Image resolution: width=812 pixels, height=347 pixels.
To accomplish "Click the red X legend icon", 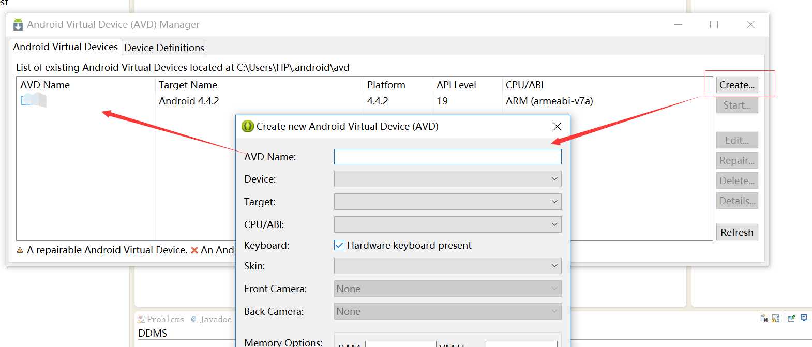I will point(194,250).
